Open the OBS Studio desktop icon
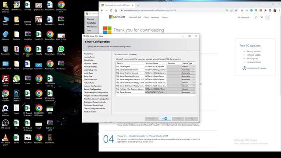Viewport: 281px width, 158px height. pyautogui.click(x=5, y=124)
